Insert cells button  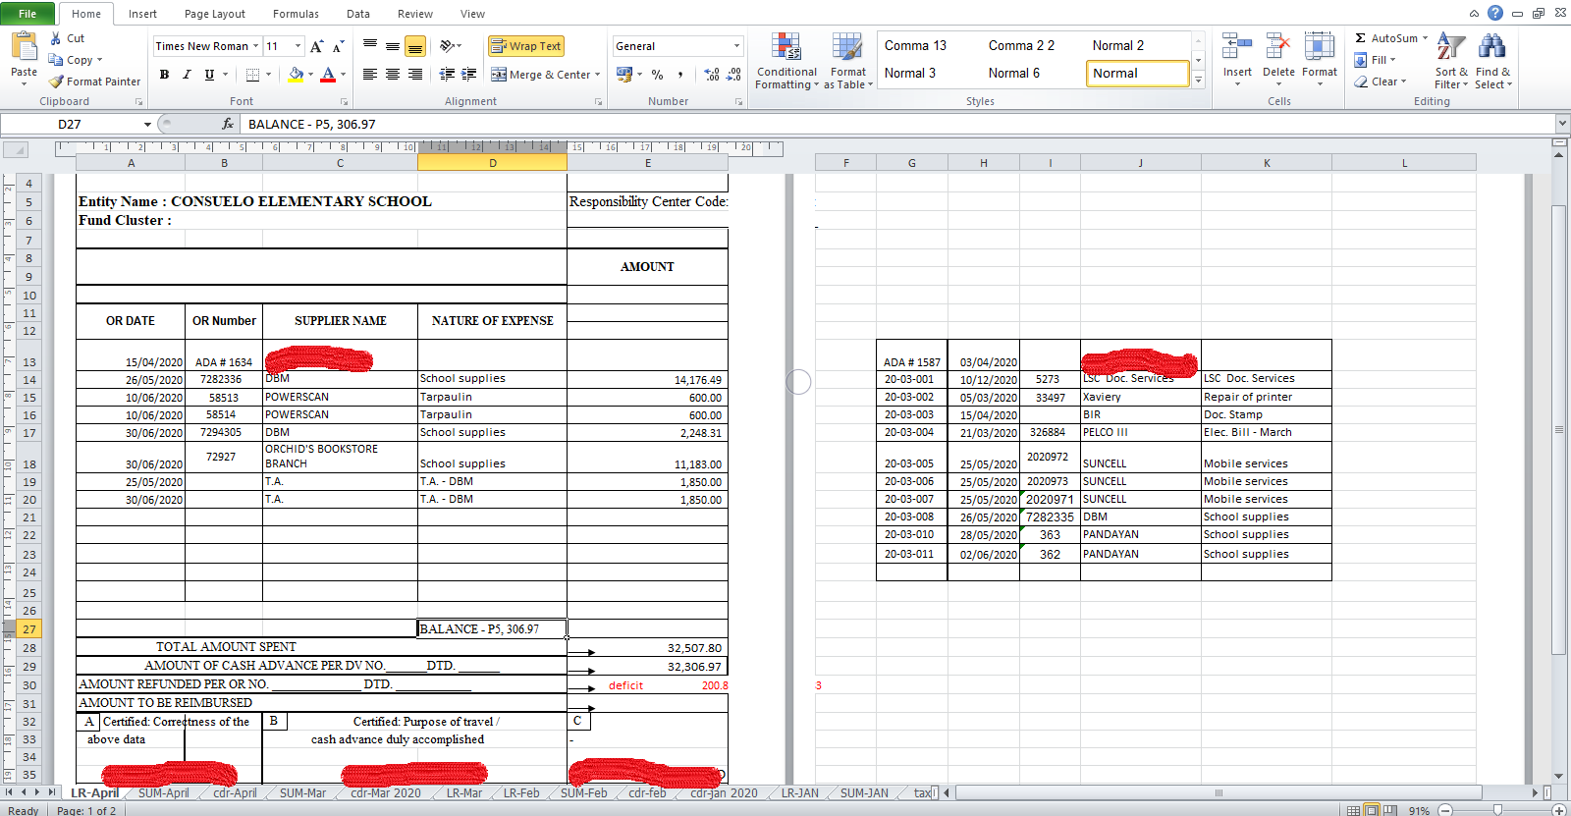[1237, 59]
